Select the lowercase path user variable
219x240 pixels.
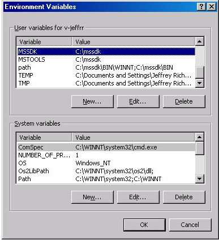106,67
